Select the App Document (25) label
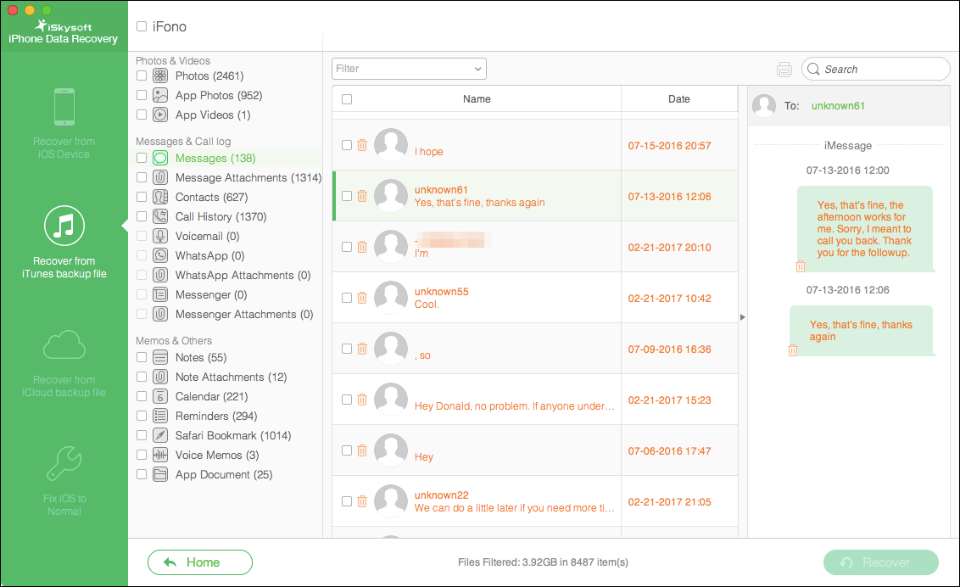960x587 pixels. coord(224,475)
